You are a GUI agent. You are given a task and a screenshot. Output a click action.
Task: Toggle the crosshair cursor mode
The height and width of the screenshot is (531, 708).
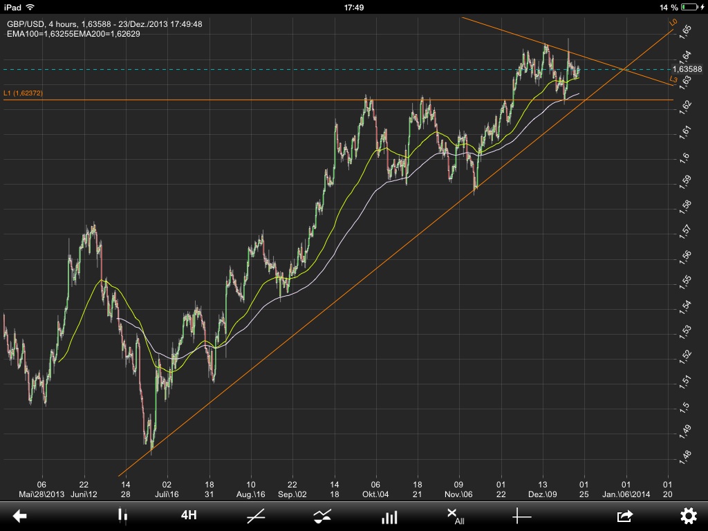pyautogui.click(x=522, y=516)
